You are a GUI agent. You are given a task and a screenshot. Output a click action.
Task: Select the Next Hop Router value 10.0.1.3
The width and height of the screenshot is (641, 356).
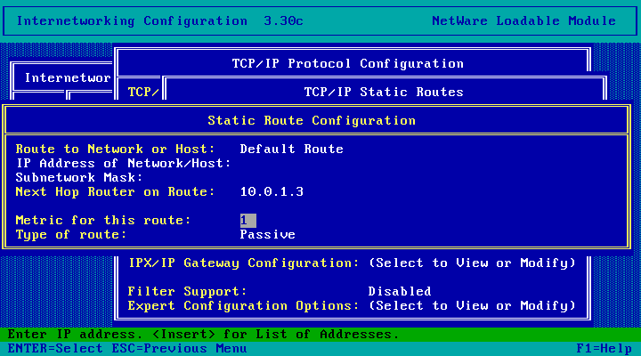(272, 191)
